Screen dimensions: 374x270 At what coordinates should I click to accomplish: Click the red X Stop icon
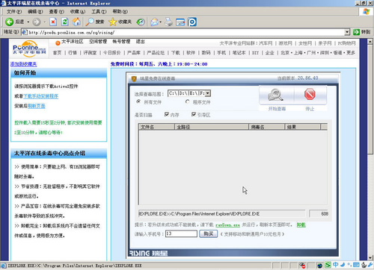point(53,22)
